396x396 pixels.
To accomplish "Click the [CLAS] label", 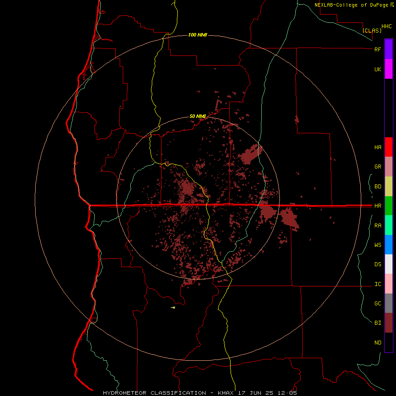I will pyautogui.click(x=372, y=30).
